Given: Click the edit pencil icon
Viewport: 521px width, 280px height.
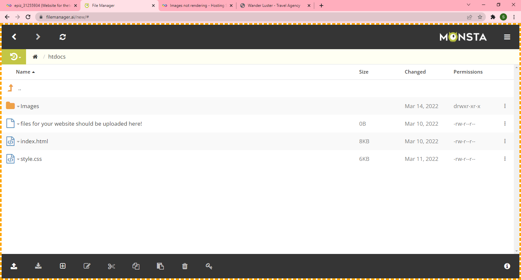Looking at the screenshot, I should (87, 266).
